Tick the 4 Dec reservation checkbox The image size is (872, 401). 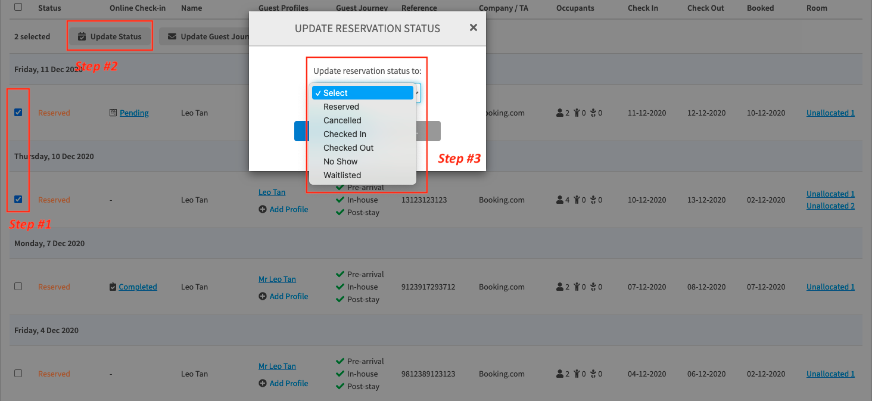[18, 374]
